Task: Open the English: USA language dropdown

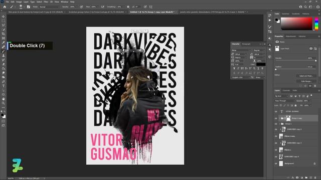Action: click(241, 77)
